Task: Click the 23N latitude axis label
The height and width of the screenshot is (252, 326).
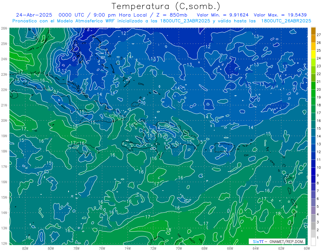Action: [4, 74]
